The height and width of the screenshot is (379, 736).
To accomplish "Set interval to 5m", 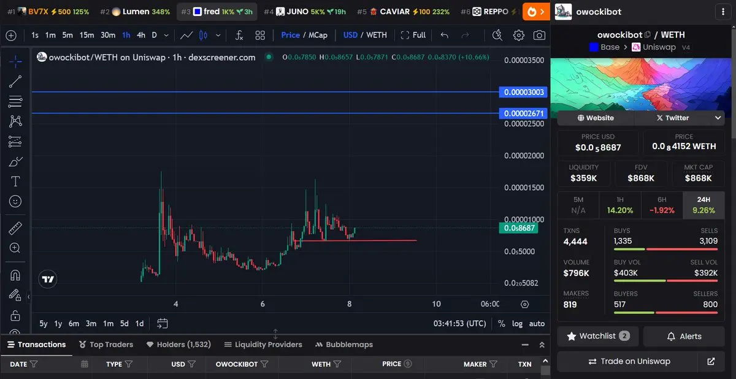I will [x=67, y=35].
